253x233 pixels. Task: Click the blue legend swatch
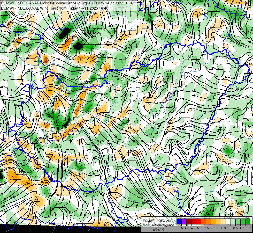(179, 222)
